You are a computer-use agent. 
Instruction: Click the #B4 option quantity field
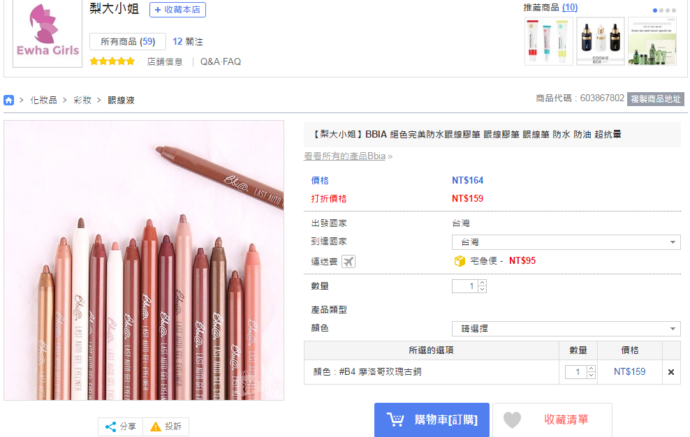coord(576,372)
